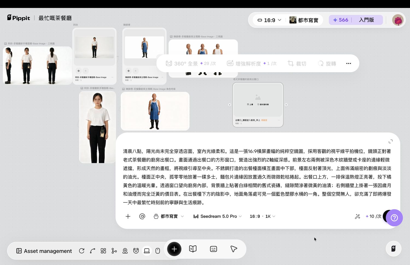Click the black plus add button
Viewport: 410px width, 265px height.
tap(174, 249)
